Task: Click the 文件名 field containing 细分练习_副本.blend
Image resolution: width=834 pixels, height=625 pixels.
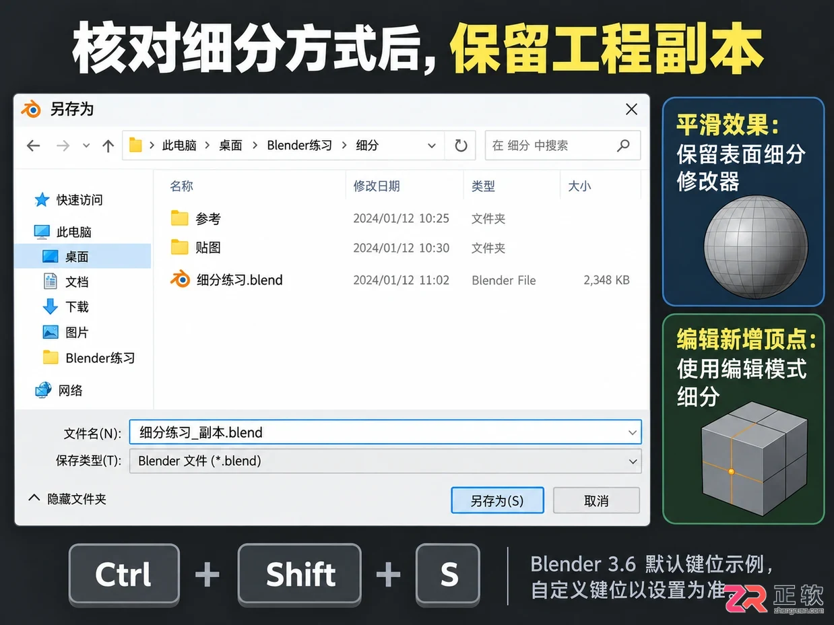Action: (385, 432)
